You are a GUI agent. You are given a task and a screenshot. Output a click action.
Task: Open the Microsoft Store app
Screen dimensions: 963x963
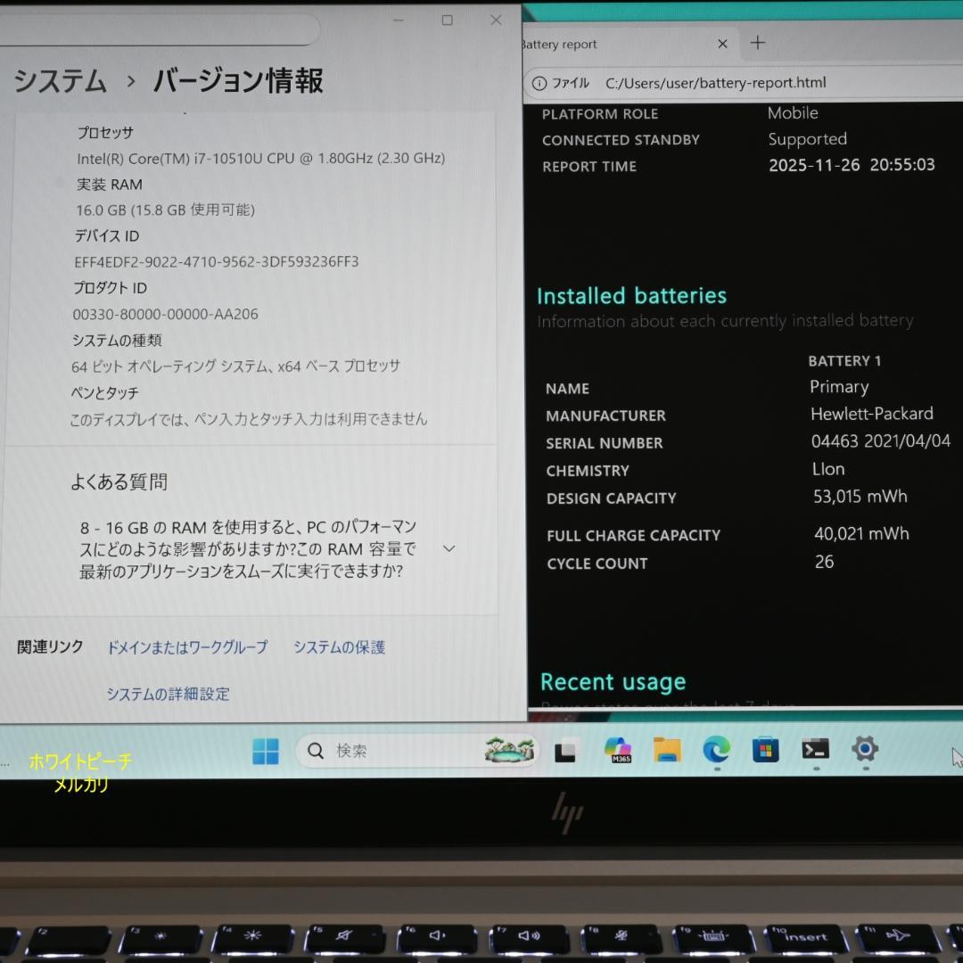tap(765, 751)
